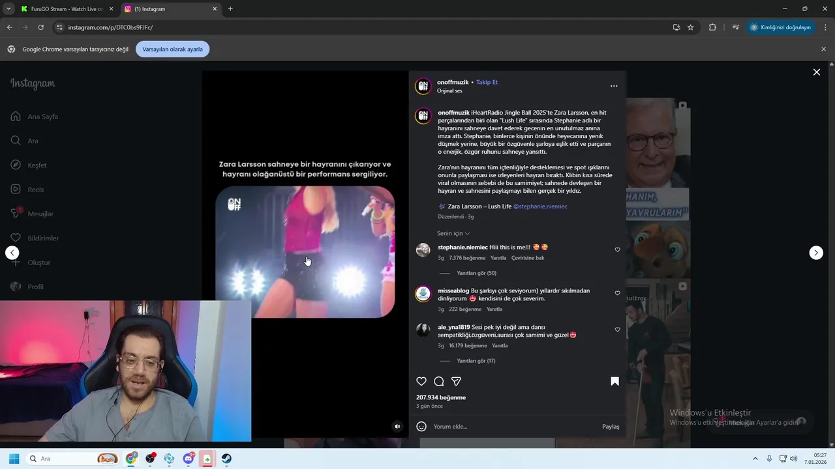The height and width of the screenshot is (469, 835).
Task: View '7.376 beğenme' on Stephanie's comment
Action: point(467,258)
